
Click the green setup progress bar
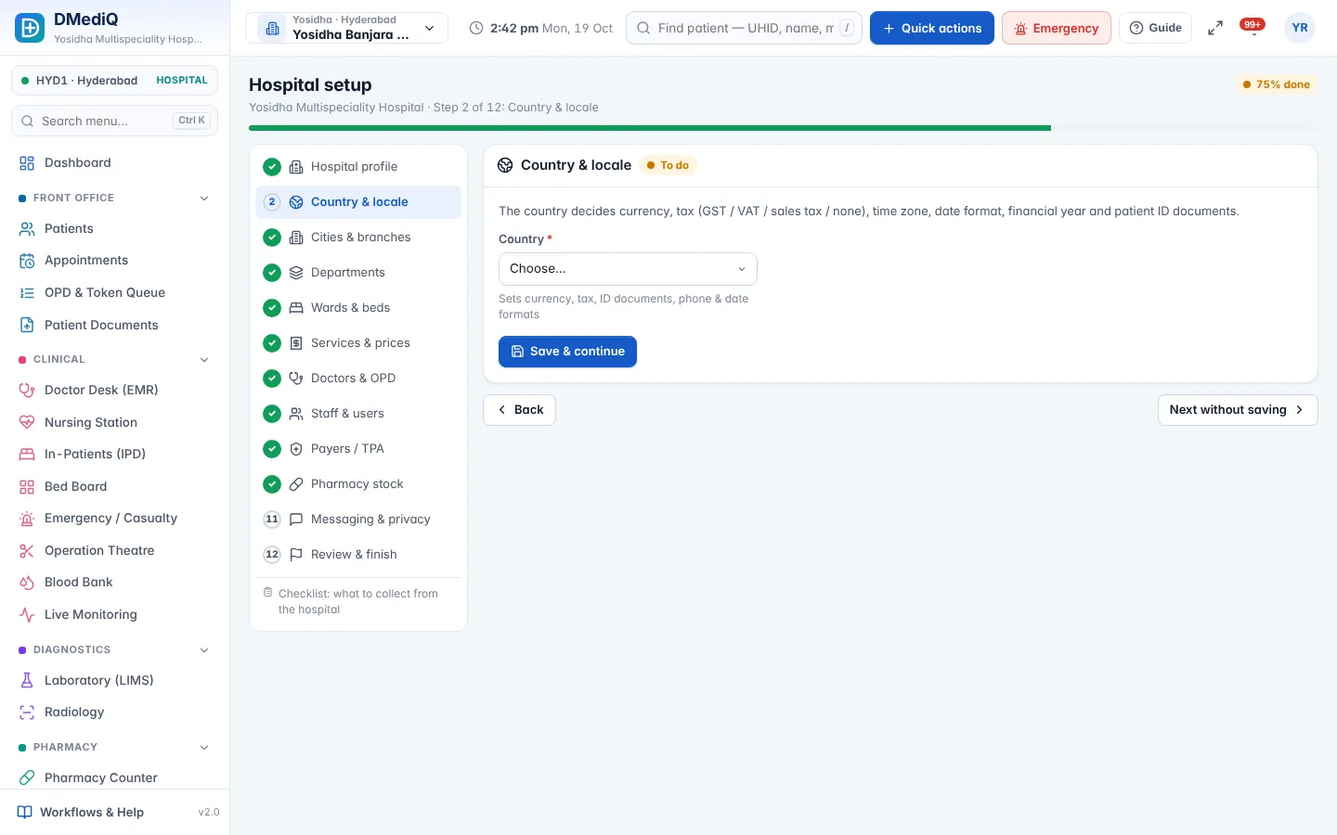click(650, 128)
